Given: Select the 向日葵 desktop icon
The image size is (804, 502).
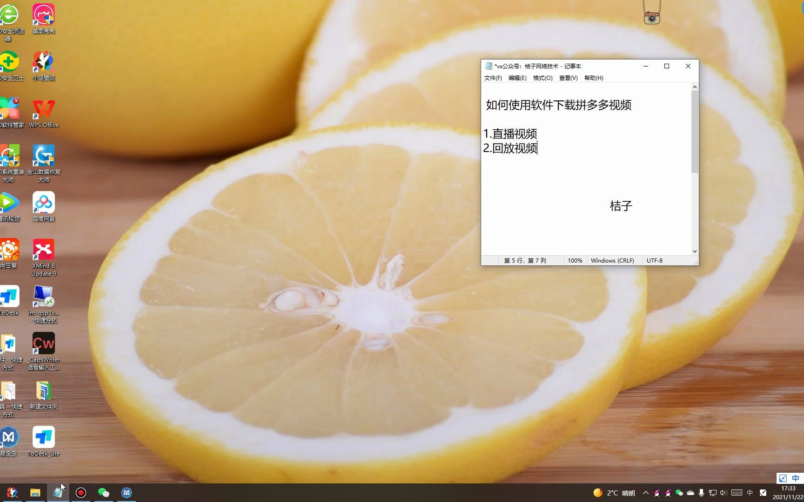Looking at the screenshot, I should point(9,254).
